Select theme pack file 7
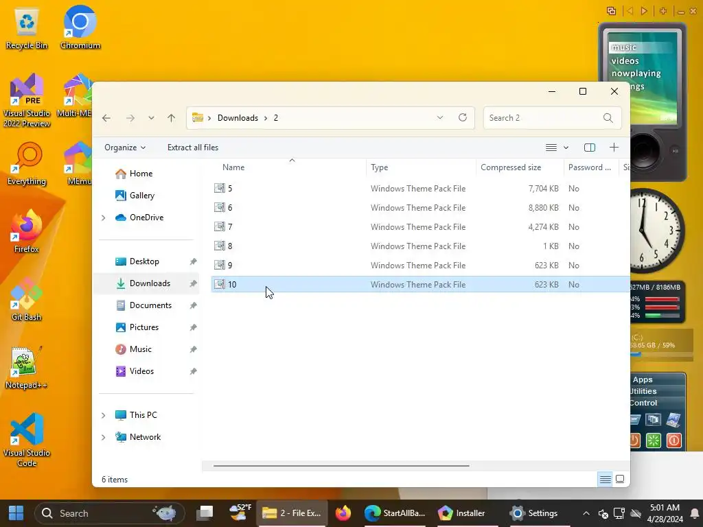 421,227
